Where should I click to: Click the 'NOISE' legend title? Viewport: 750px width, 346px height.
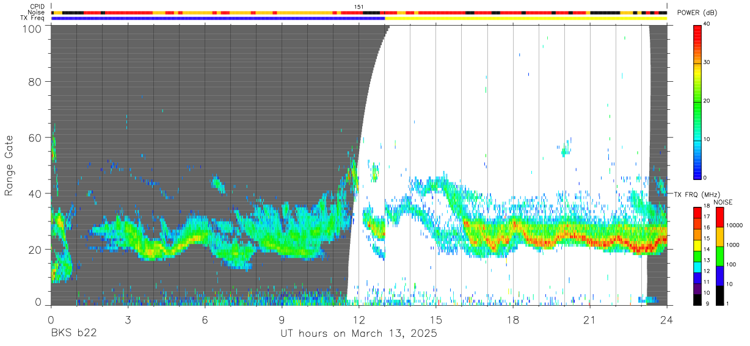coord(723,202)
